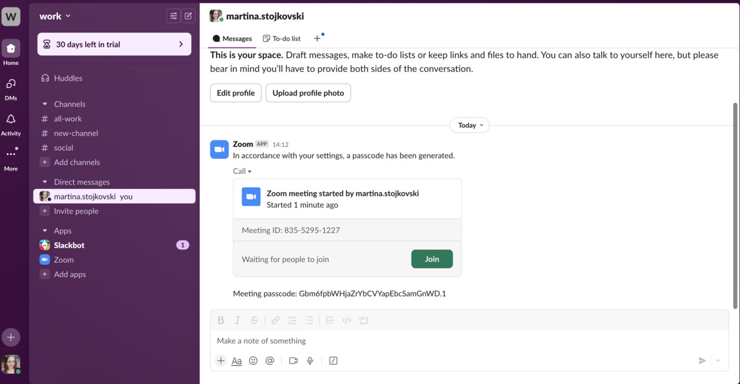The image size is (740, 384).
Task: Click the Meeting passcode text line
Action: click(339, 294)
